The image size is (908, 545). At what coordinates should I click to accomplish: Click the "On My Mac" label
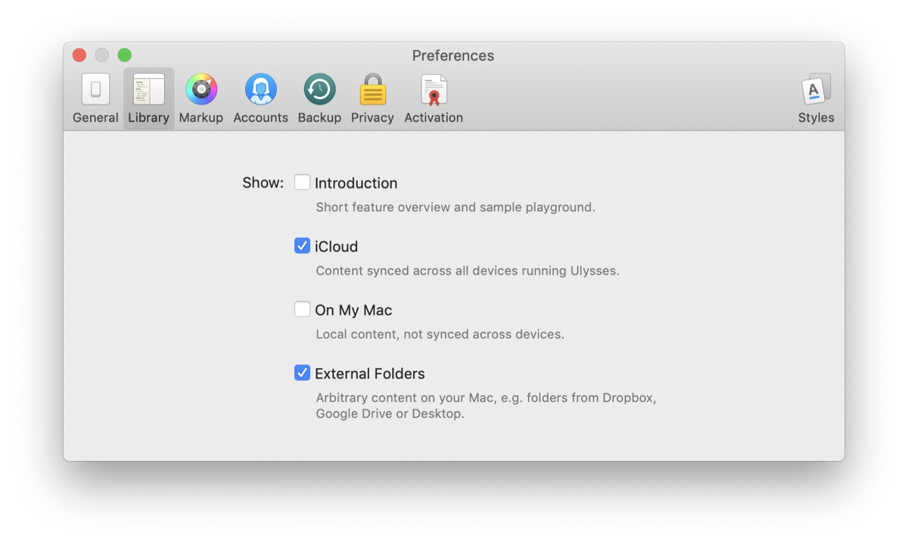pos(353,310)
